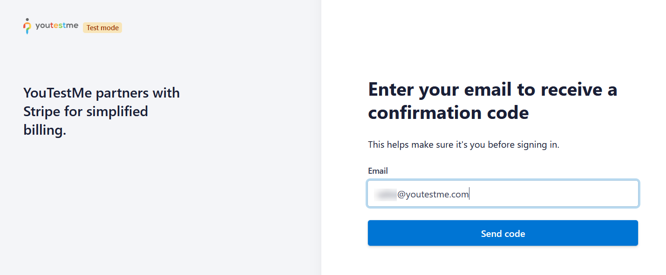Click the word 'billing.' in the left panel

point(45,131)
